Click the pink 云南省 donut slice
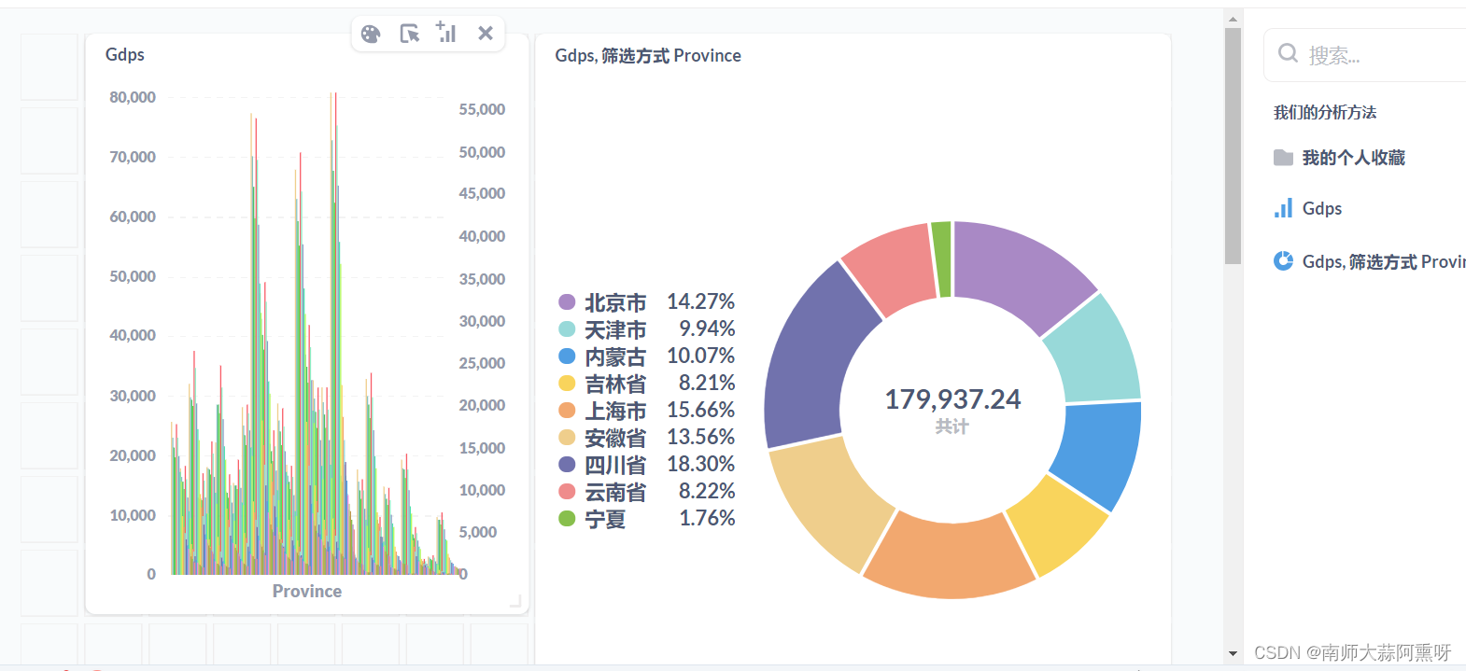The width and height of the screenshot is (1466, 671). (892, 268)
